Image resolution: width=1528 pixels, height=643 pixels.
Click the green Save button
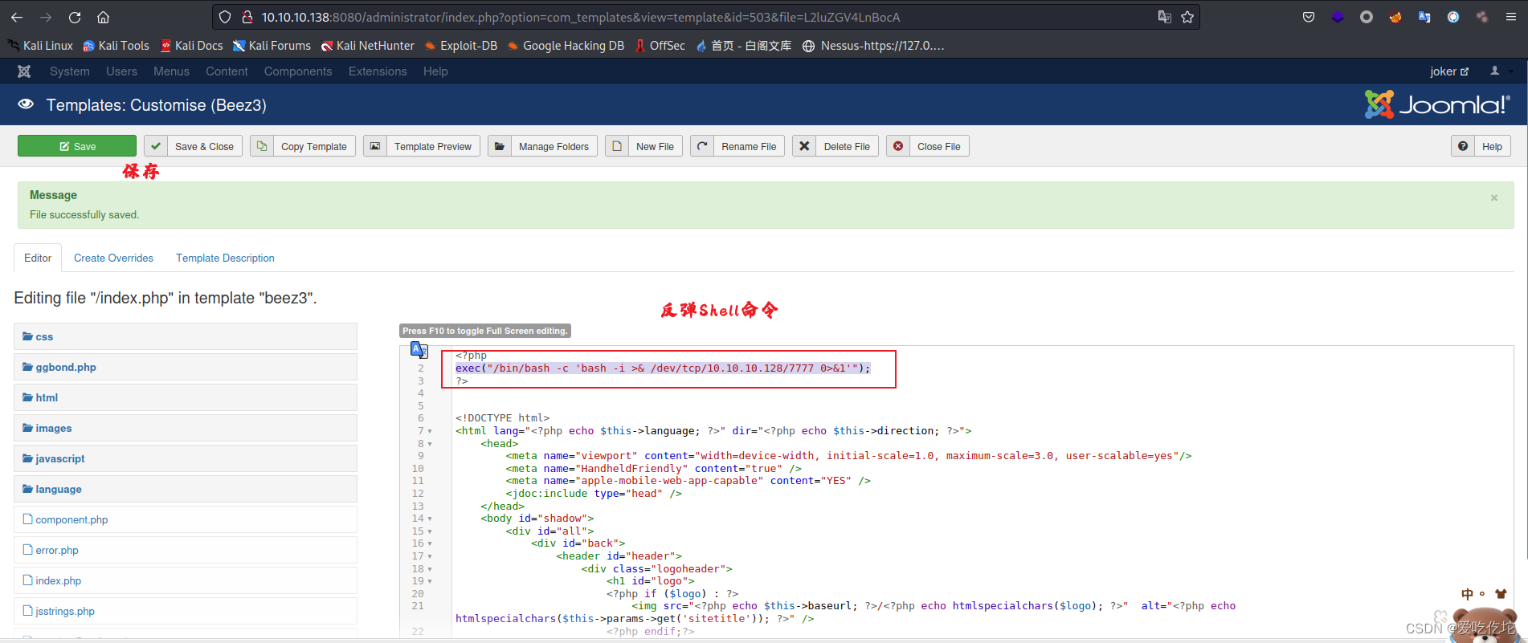77,146
